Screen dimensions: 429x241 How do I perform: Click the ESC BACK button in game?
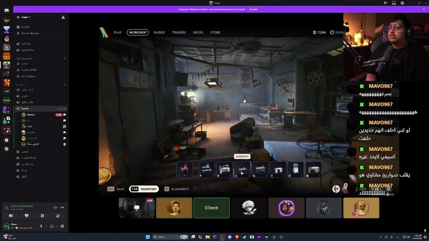116,189
